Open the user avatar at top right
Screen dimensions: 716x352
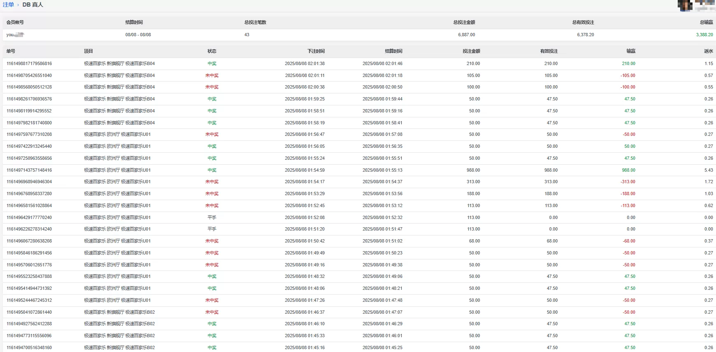[685, 5]
